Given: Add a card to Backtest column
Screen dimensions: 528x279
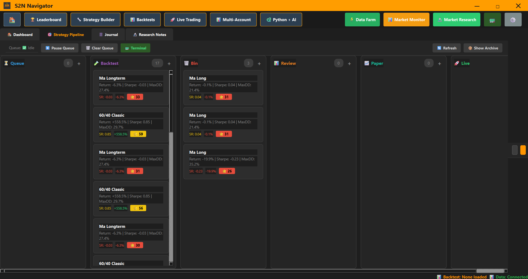Looking at the screenshot, I should (x=169, y=63).
